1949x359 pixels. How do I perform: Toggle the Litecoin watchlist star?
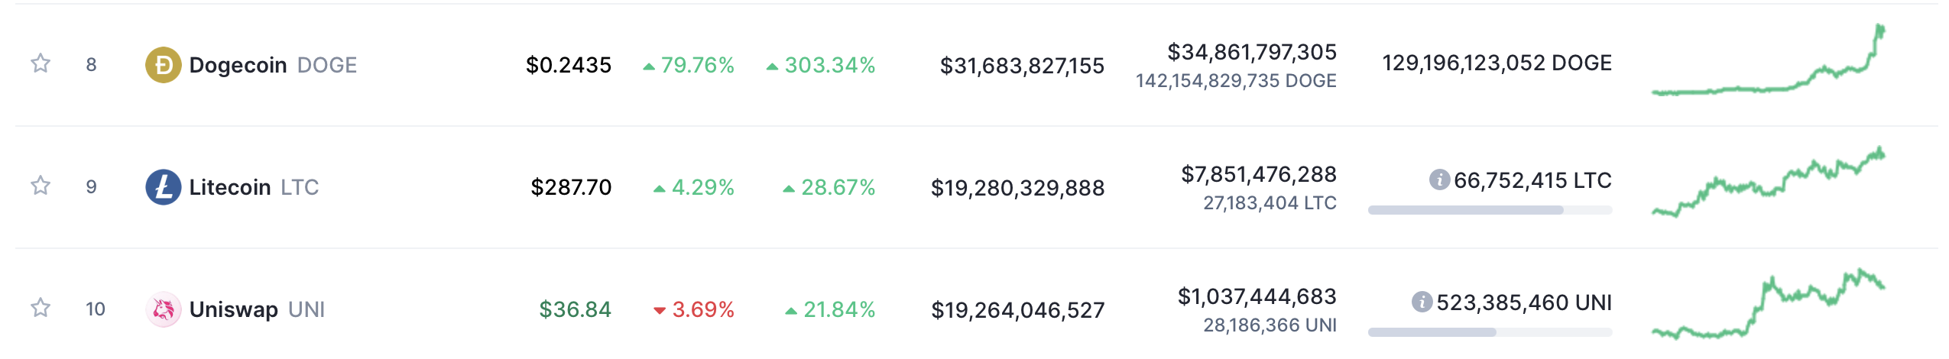[41, 186]
